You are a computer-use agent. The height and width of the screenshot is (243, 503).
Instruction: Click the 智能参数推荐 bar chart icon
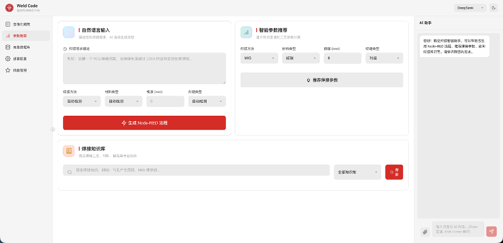click(x=246, y=32)
